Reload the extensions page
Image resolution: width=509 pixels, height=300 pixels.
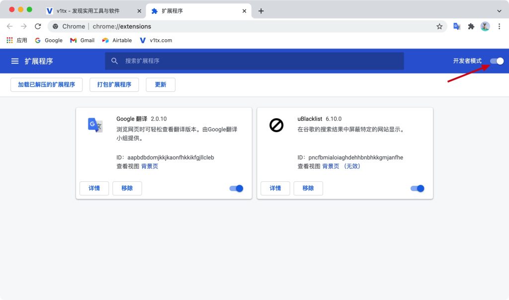(38, 26)
